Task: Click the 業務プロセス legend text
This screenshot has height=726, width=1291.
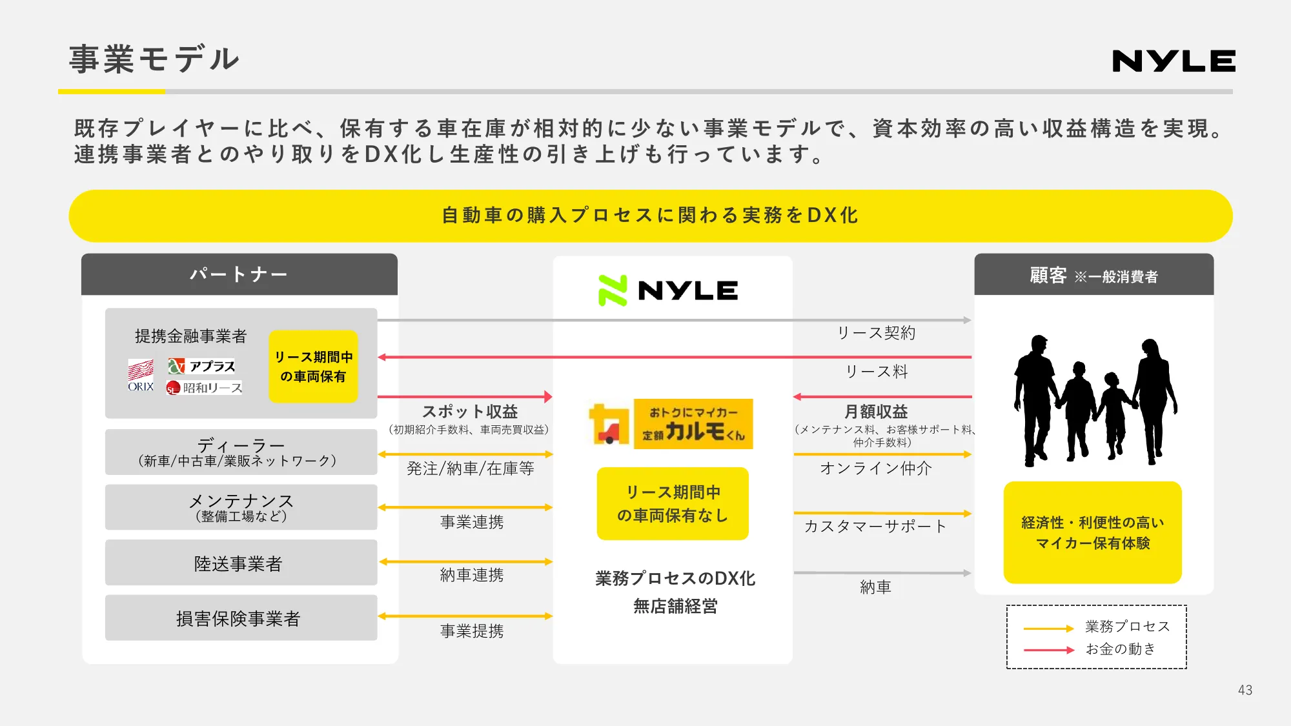Action: [x=1128, y=627]
